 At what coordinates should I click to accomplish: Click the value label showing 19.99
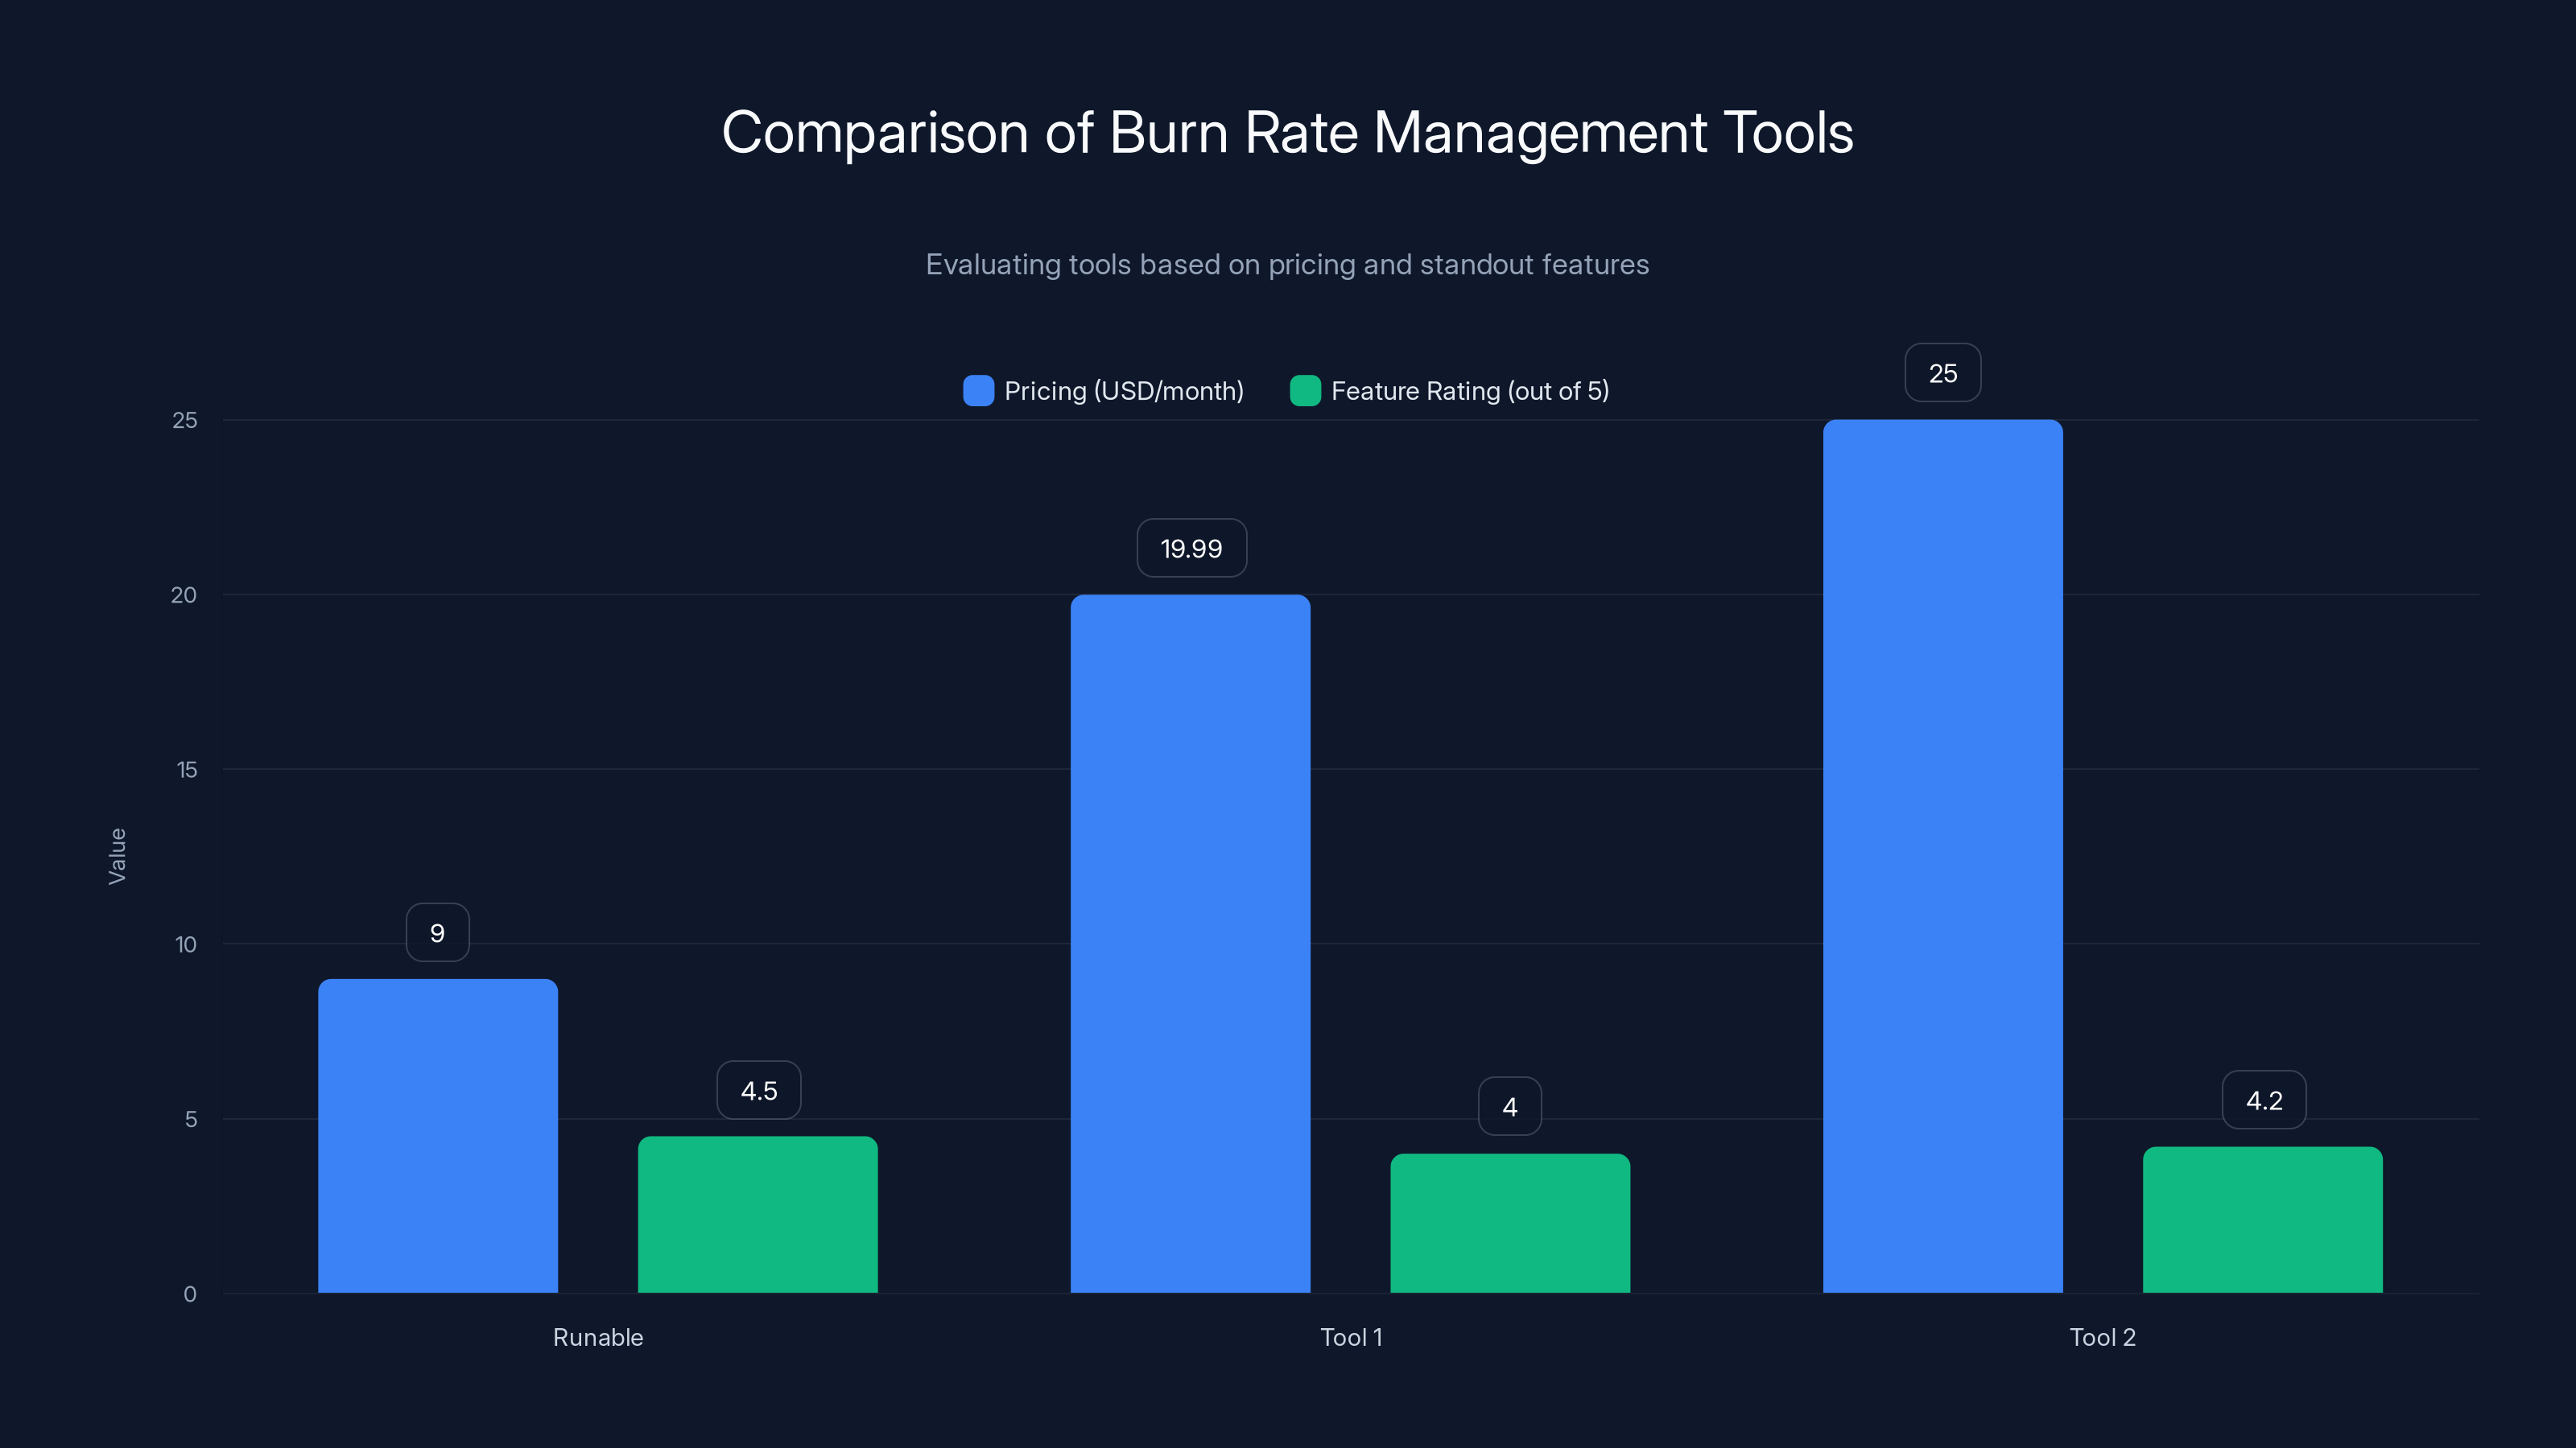coord(1191,548)
